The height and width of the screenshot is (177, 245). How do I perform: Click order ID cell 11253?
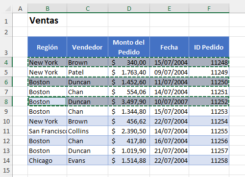click(x=209, y=111)
